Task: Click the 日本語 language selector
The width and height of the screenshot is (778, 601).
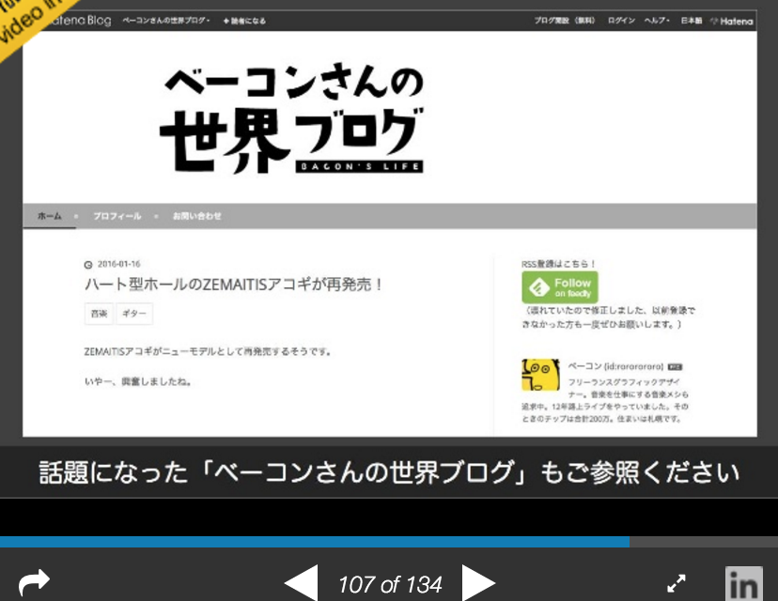Action: pyautogui.click(x=692, y=21)
